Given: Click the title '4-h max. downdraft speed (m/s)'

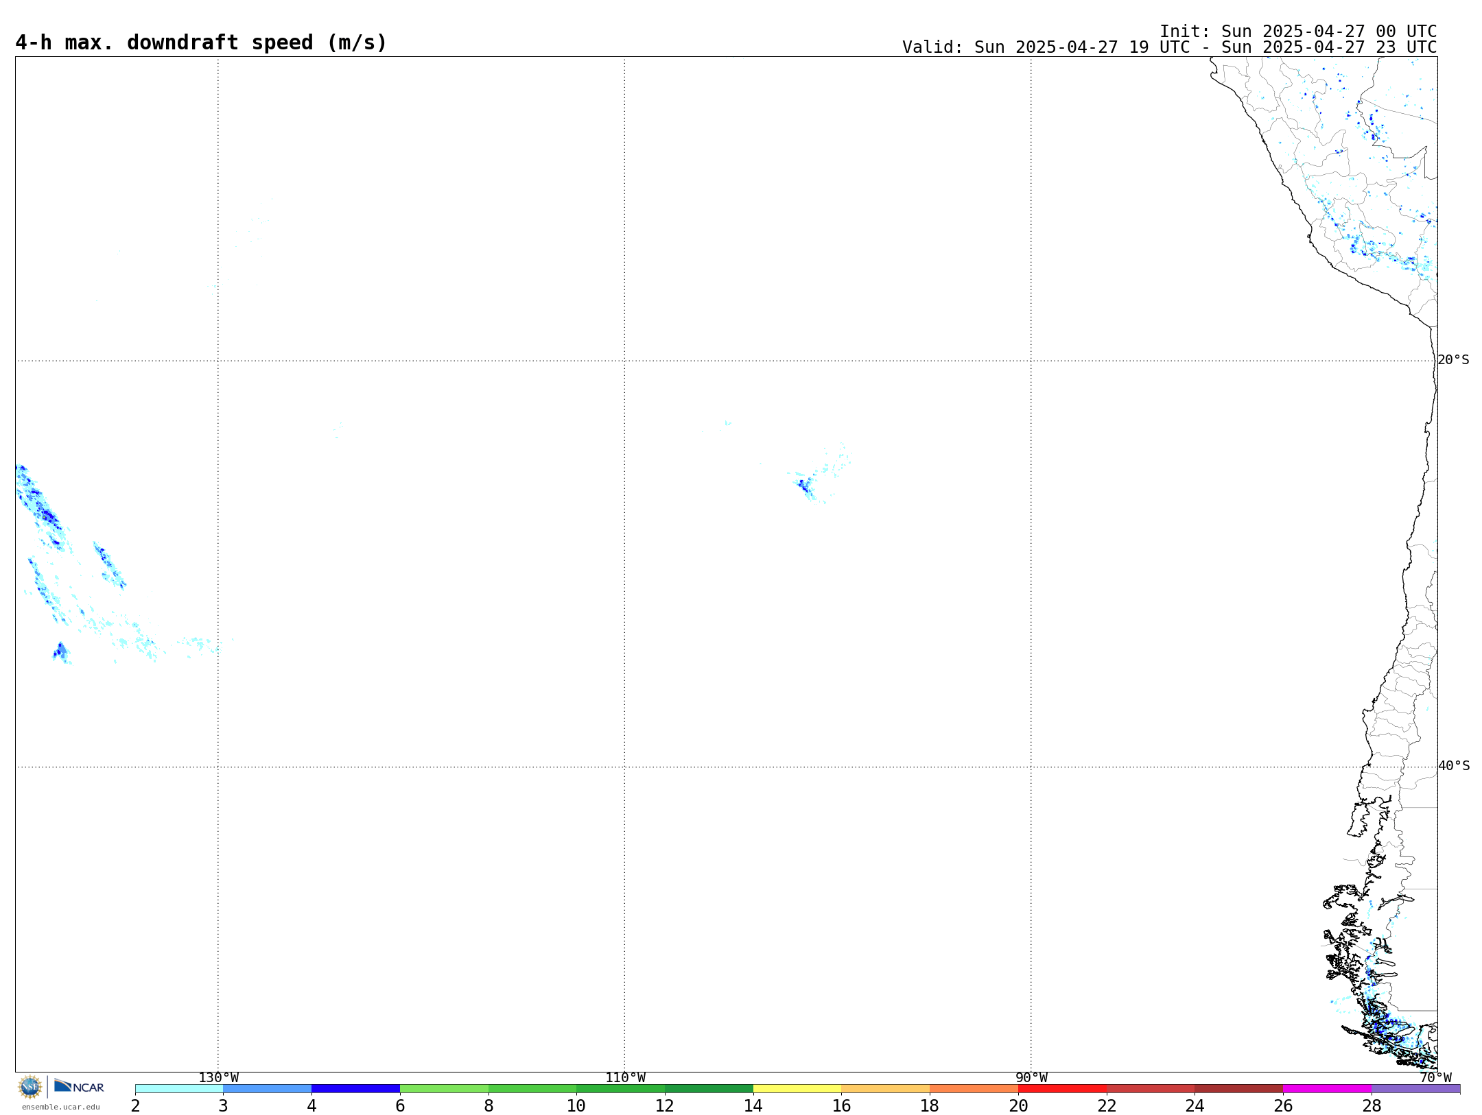Looking at the screenshot, I should click(x=201, y=43).
